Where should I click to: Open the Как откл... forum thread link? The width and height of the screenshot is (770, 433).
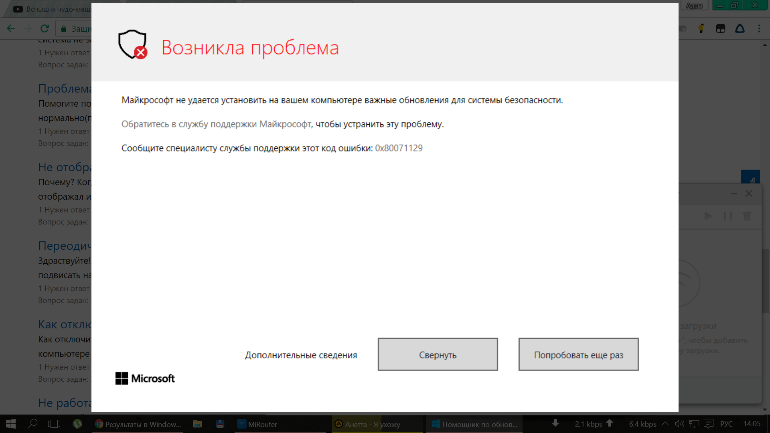point(65,324)
